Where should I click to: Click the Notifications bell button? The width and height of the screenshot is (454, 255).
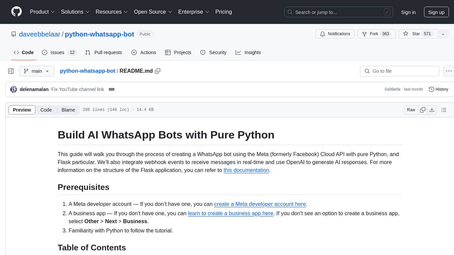click(335, 34)
